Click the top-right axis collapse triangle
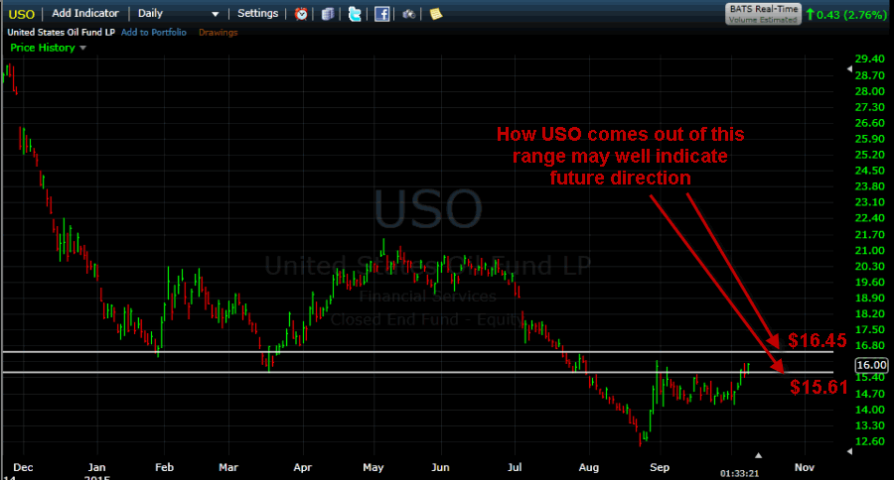The height and width of the screenshot is (480, 894). tap(849, 68)
